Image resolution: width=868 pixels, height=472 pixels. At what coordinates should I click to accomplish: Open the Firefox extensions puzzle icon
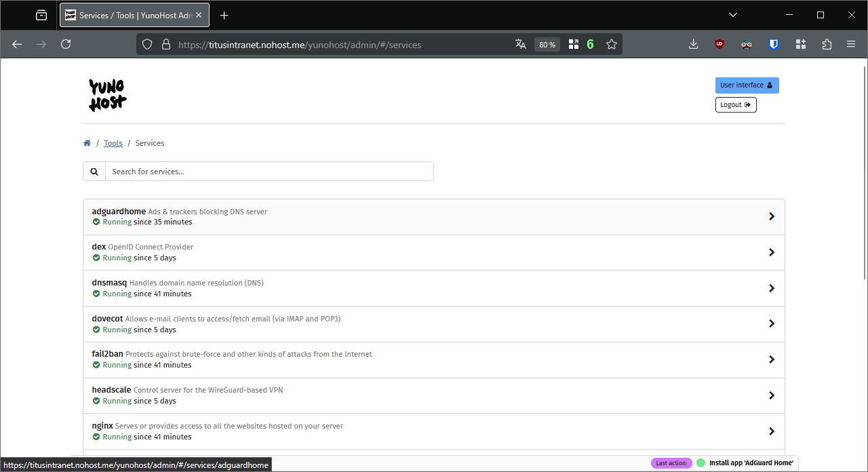827,44
